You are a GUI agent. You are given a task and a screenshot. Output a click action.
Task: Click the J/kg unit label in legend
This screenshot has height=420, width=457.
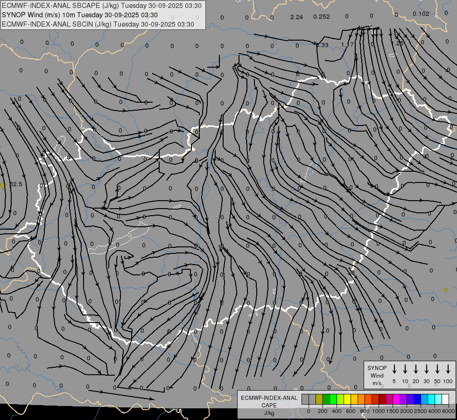269,413
